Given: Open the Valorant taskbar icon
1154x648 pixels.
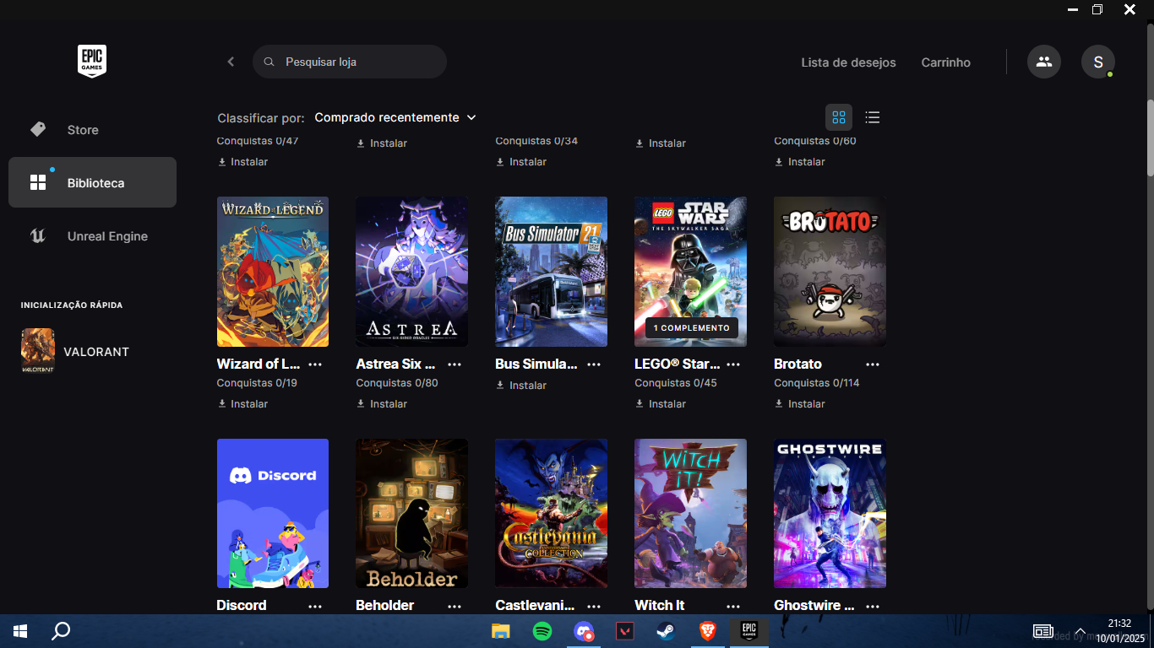Looking at the screenshot, I should point(625,631).
